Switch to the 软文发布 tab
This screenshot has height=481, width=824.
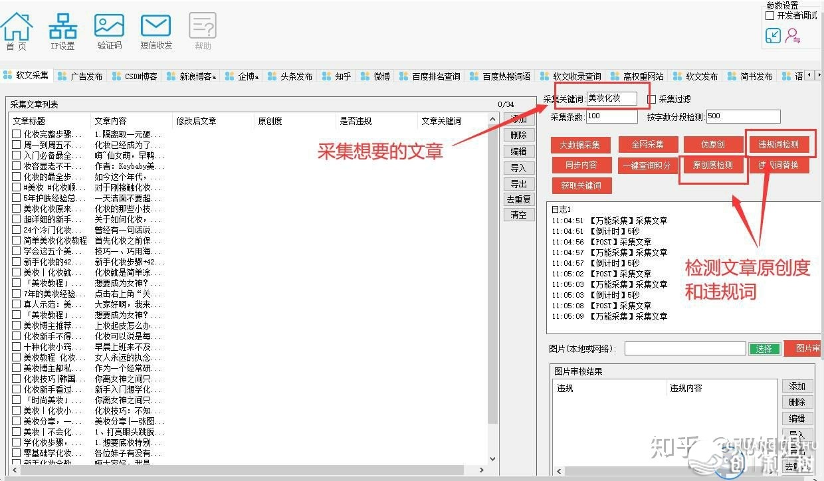click(x=696, y=76)
